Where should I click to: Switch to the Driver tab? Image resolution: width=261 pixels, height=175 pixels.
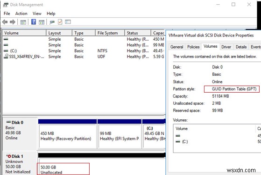(226, 47)
